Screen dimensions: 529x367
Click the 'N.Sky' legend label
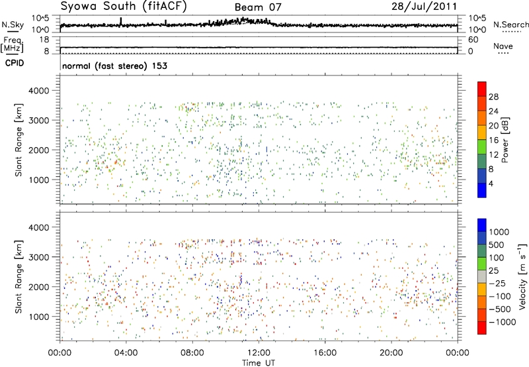(13, 25)
